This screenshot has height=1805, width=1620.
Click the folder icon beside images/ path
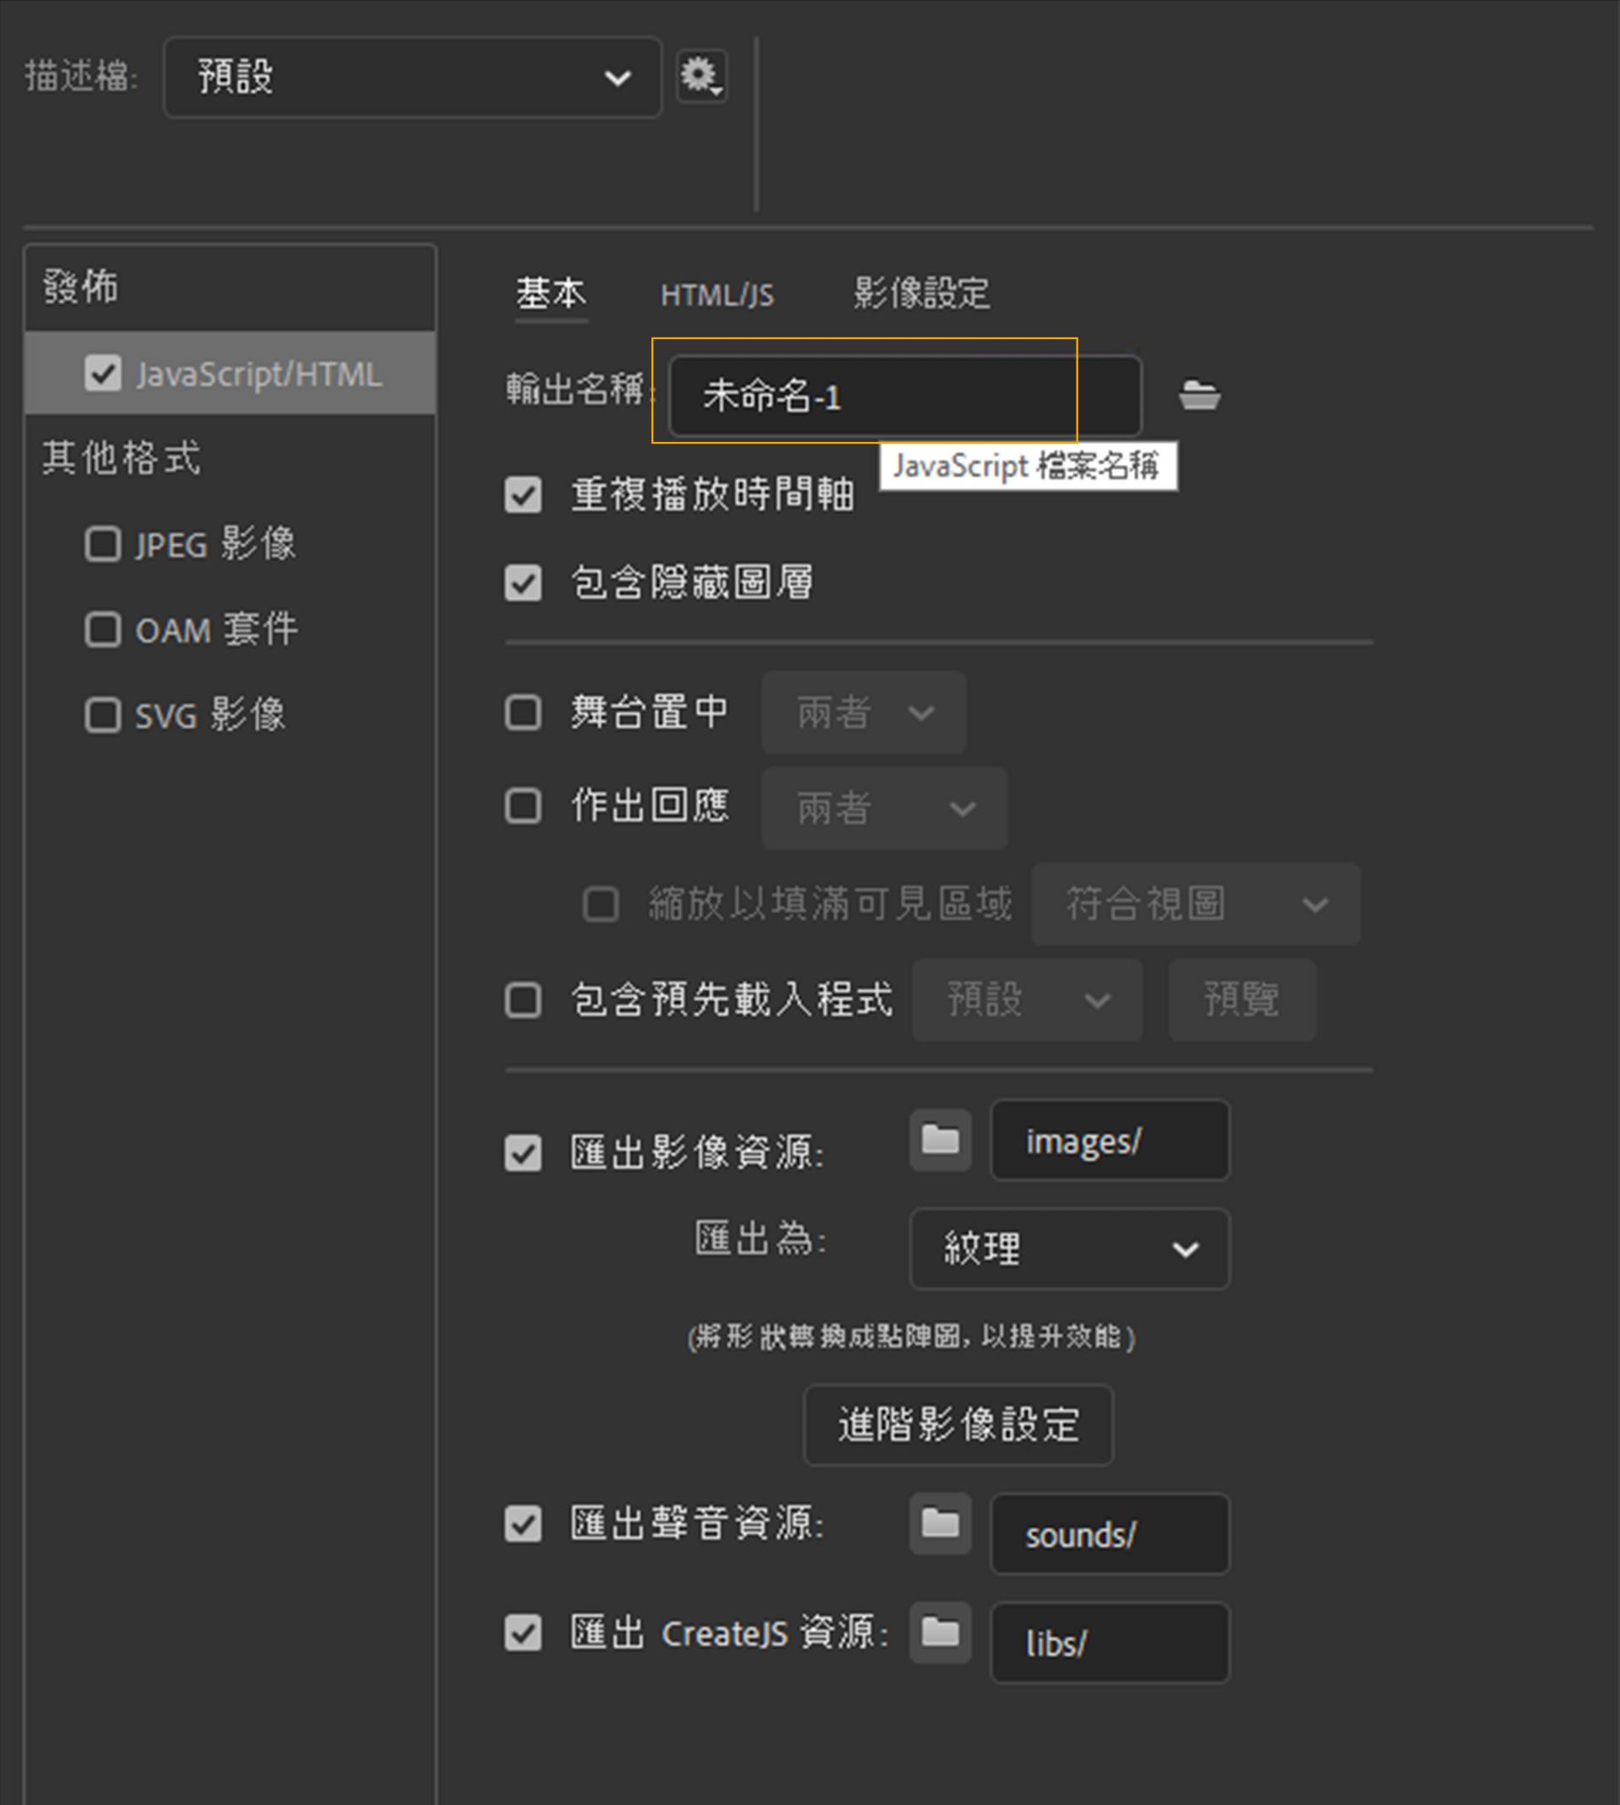pyautogui.click(x=940, y=1140)
